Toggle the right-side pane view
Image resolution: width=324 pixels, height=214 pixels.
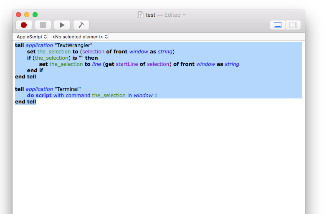[x=293, y=25]
